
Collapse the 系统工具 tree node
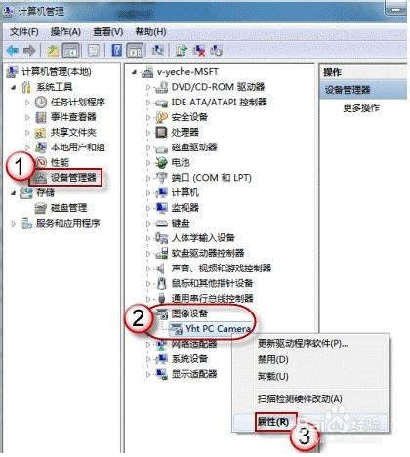(14, 87)
